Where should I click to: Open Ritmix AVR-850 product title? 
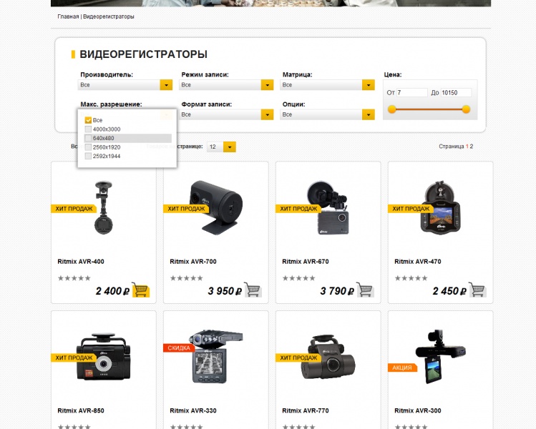[81, 410]
